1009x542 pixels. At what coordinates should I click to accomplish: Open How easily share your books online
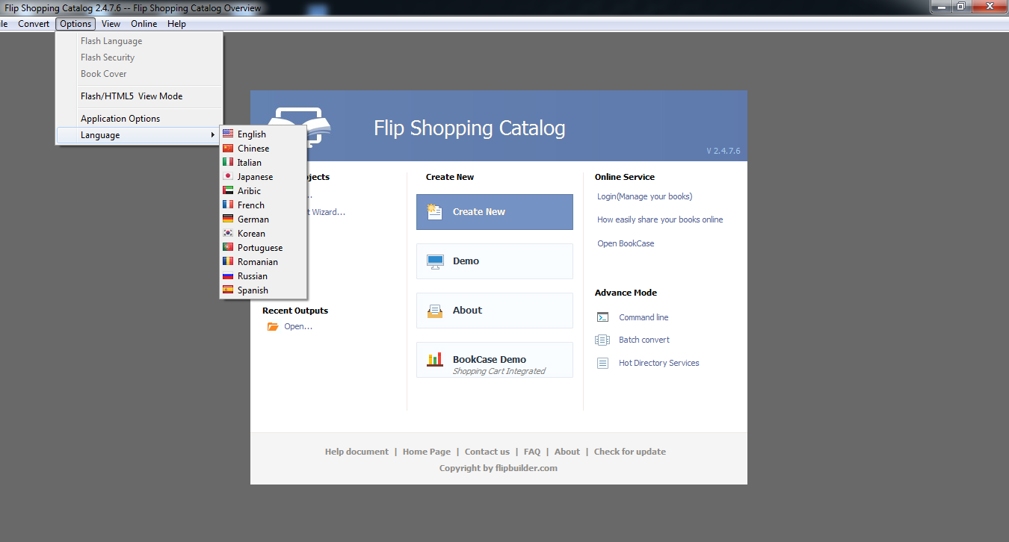(x=660, y=219)
